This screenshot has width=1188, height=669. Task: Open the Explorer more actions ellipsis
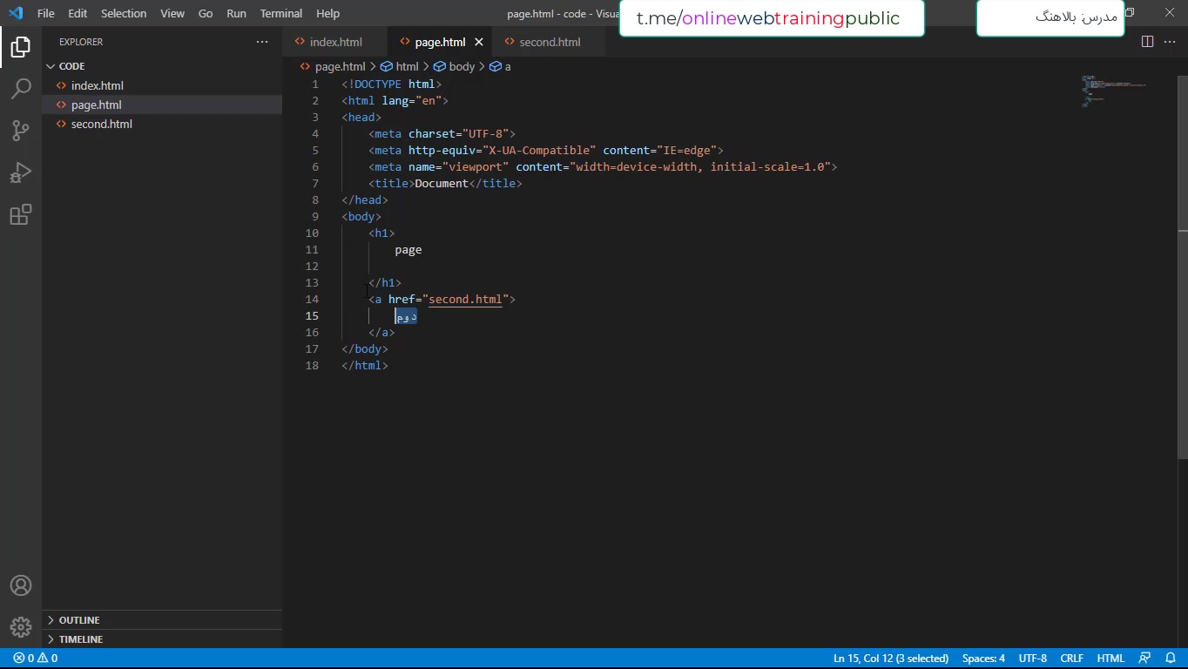[x=262, y=42]
